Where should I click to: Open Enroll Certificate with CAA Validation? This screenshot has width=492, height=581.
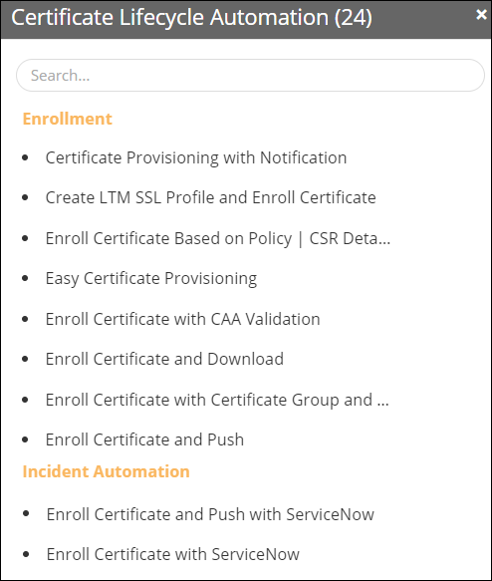[x=182, y=319]
